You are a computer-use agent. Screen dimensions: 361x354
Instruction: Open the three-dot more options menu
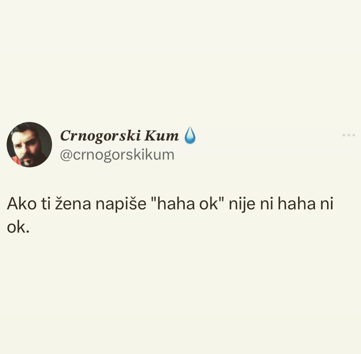(x=349, y=135)
